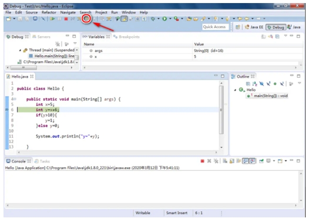Click the Suspend (pause) toolbar icon

pyautogui.click(x=59, y=19)
